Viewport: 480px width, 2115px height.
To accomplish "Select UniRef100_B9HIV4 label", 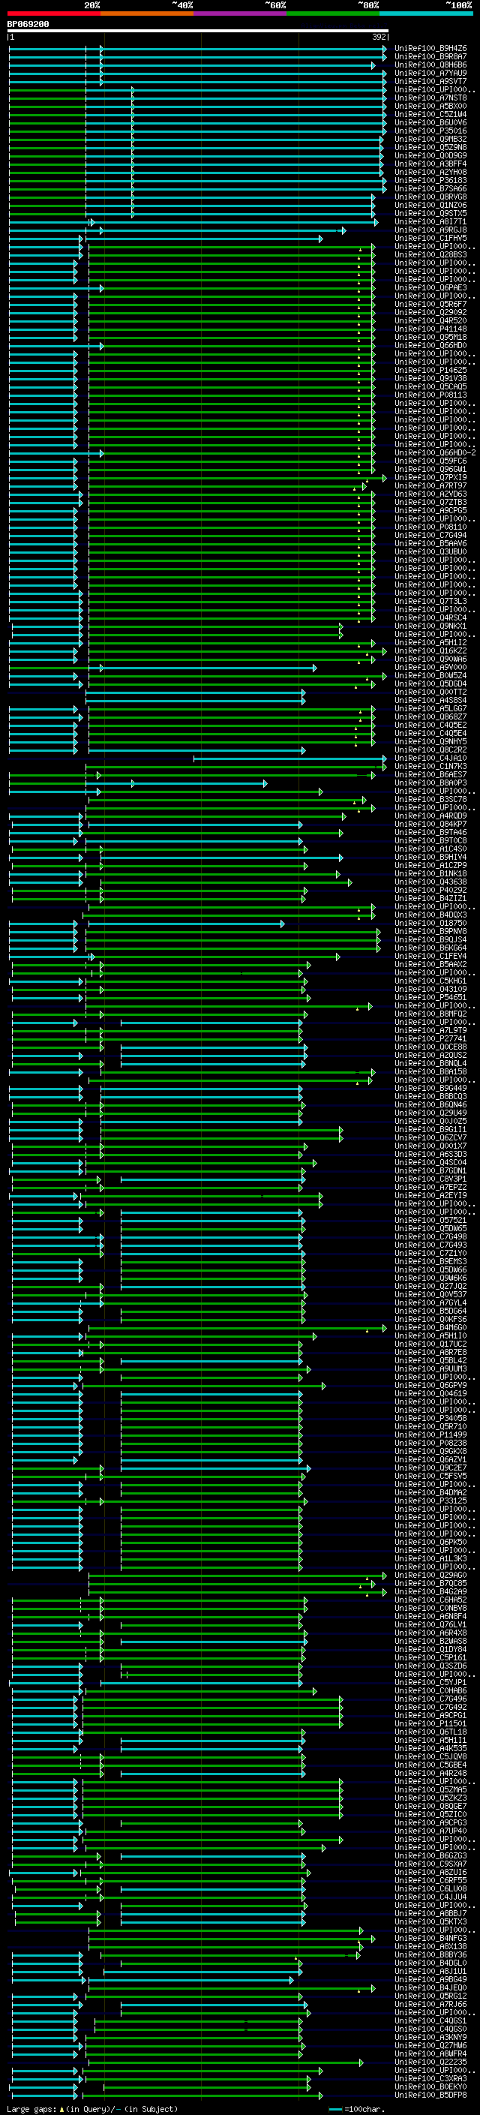I will (430, 857).
